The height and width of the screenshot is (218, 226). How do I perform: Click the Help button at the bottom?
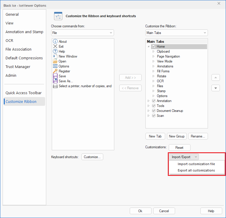coord(211,211)
